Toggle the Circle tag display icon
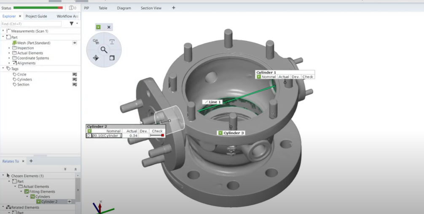The width and height of the screenshot is (424, 214). pyautogui.click(x=75, y=74)
